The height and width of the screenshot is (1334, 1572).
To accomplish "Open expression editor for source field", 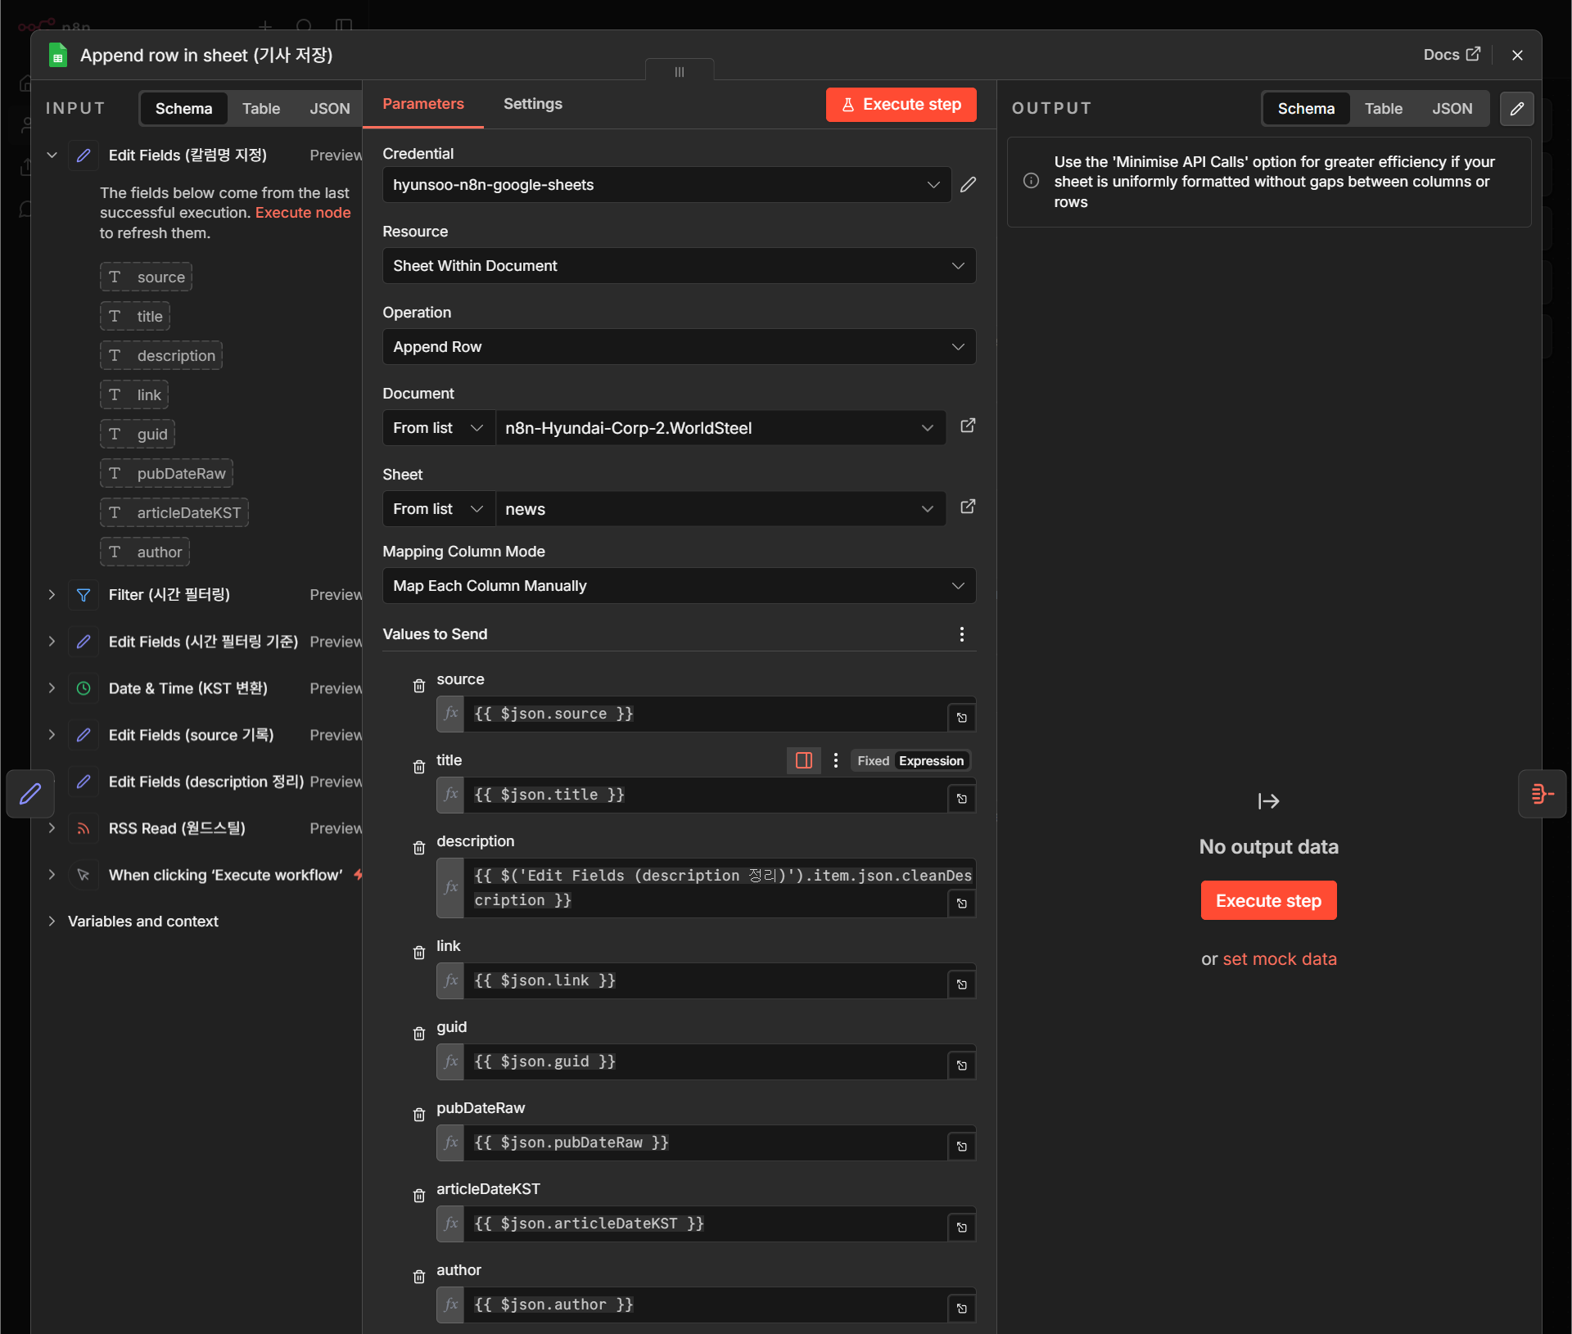I will click(962, 718).
